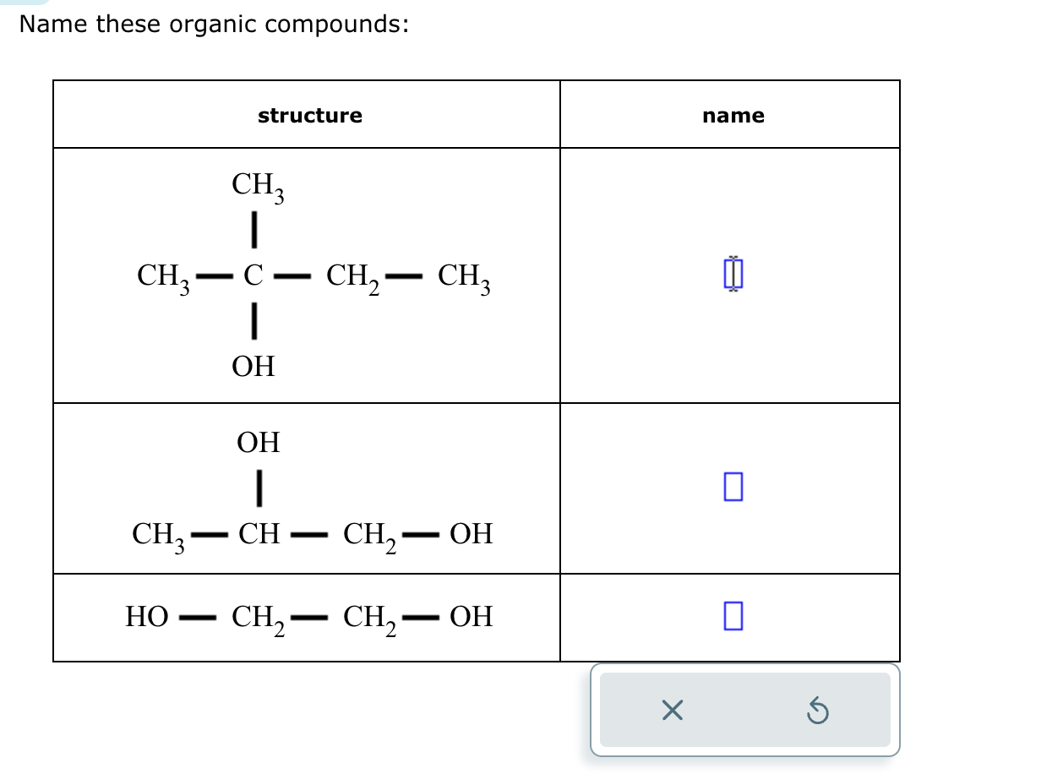Viewport: 1063px width, 774px height.
Task: Click the bottom row showing the ethylene glycol structure
Action: 309,617
